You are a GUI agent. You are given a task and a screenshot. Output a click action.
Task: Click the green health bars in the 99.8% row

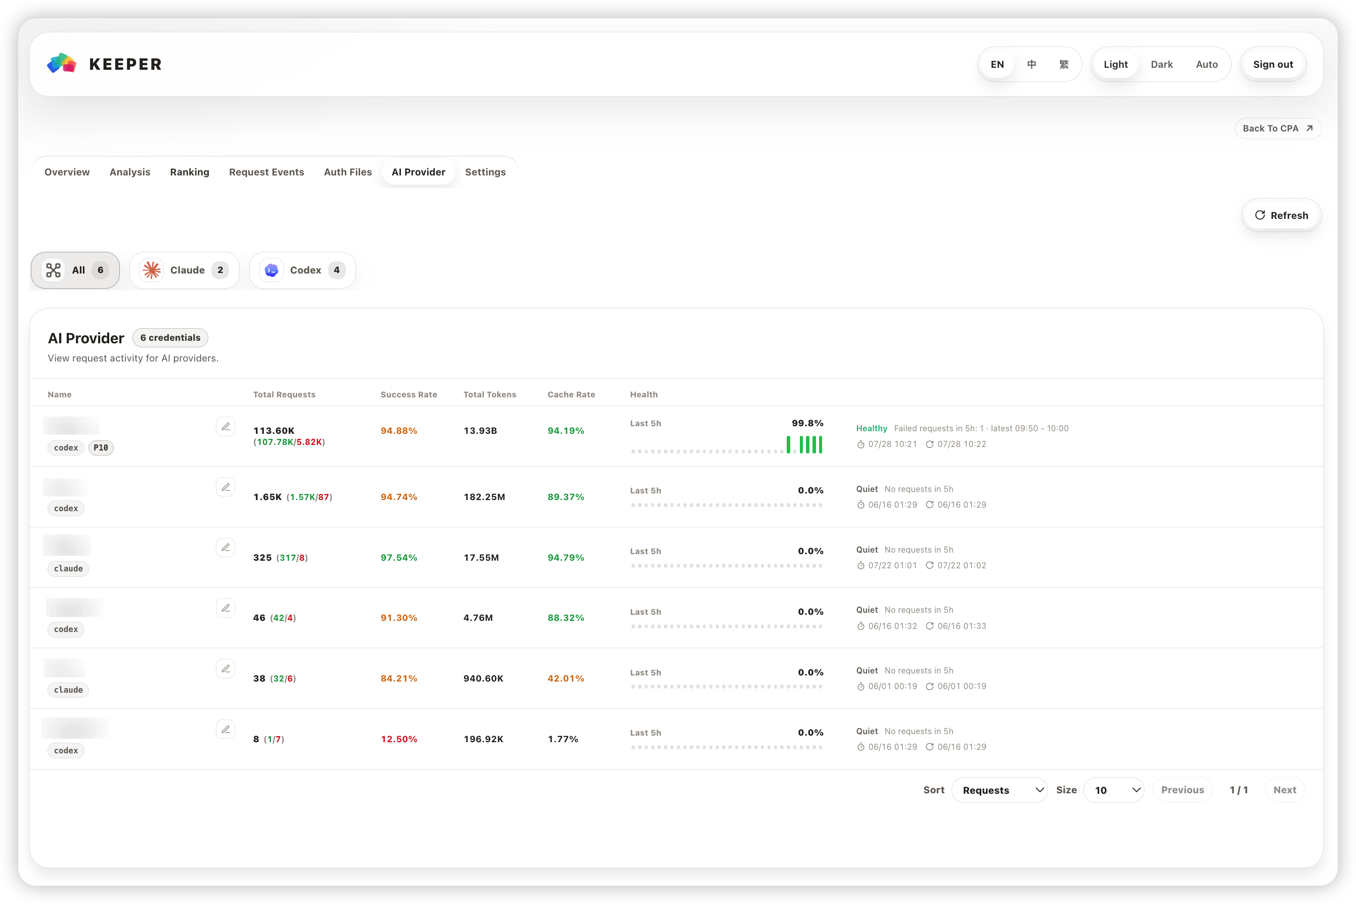[x=804, y=444]
